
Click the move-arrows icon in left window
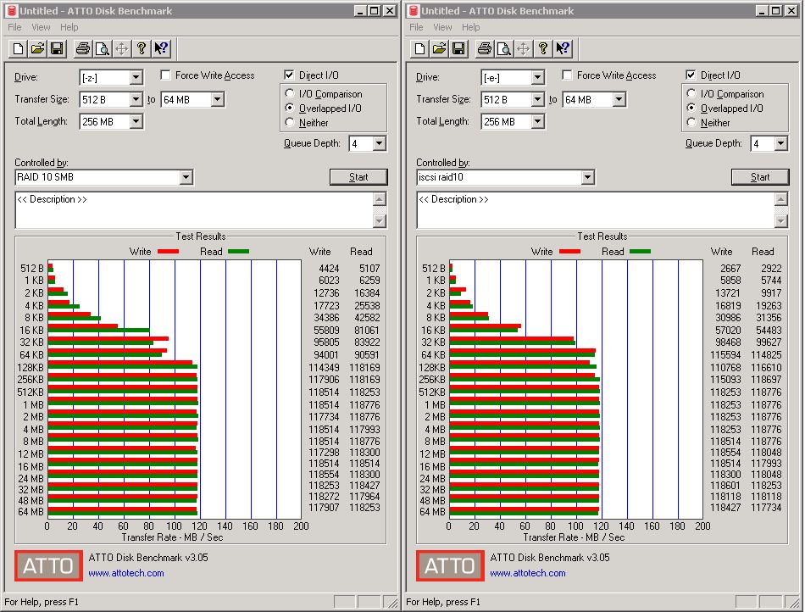click(122, 49)
